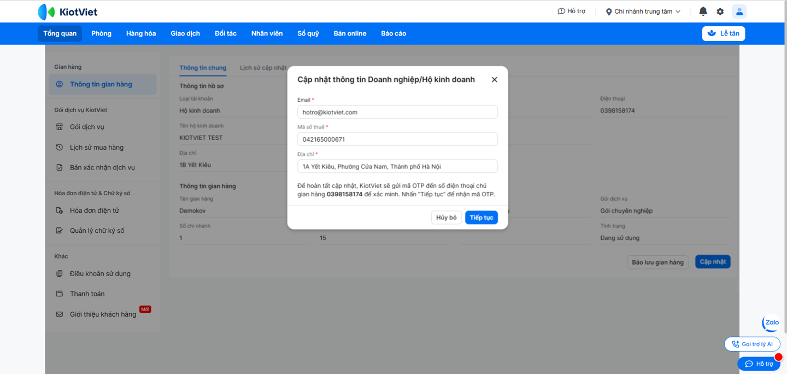Click the Bản xác nhận dịch vụ document icon
Viewport: 787px width, 374px height.
click(x=60, y=167)
